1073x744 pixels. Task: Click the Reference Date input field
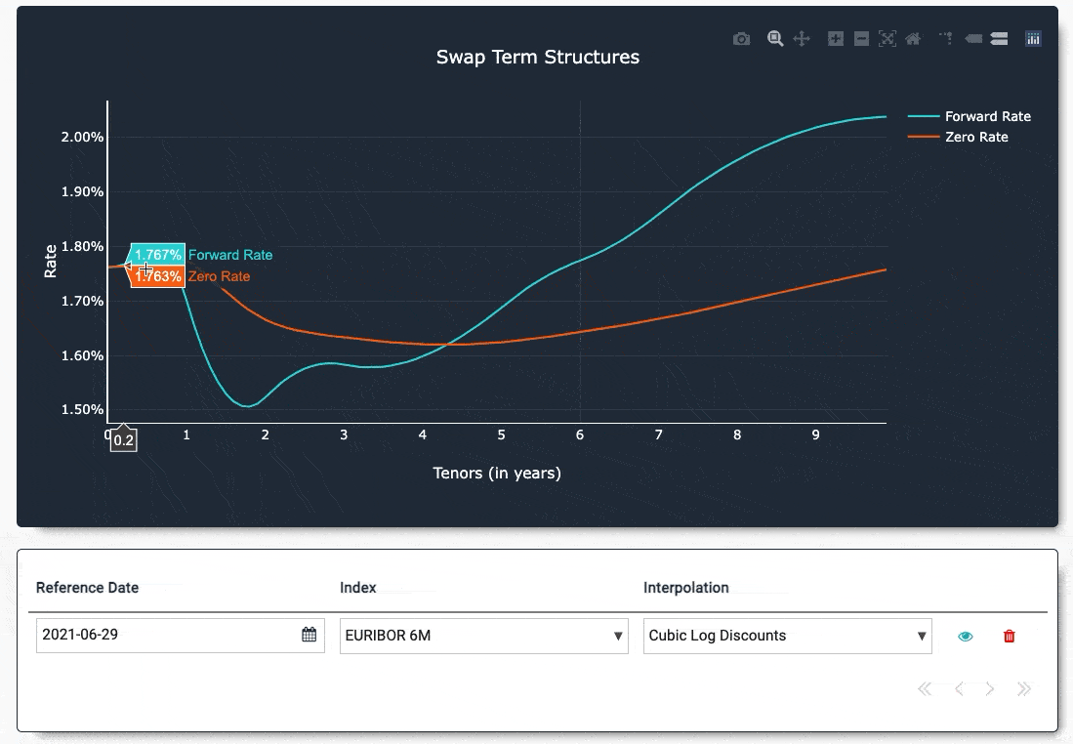pos(180,636)
